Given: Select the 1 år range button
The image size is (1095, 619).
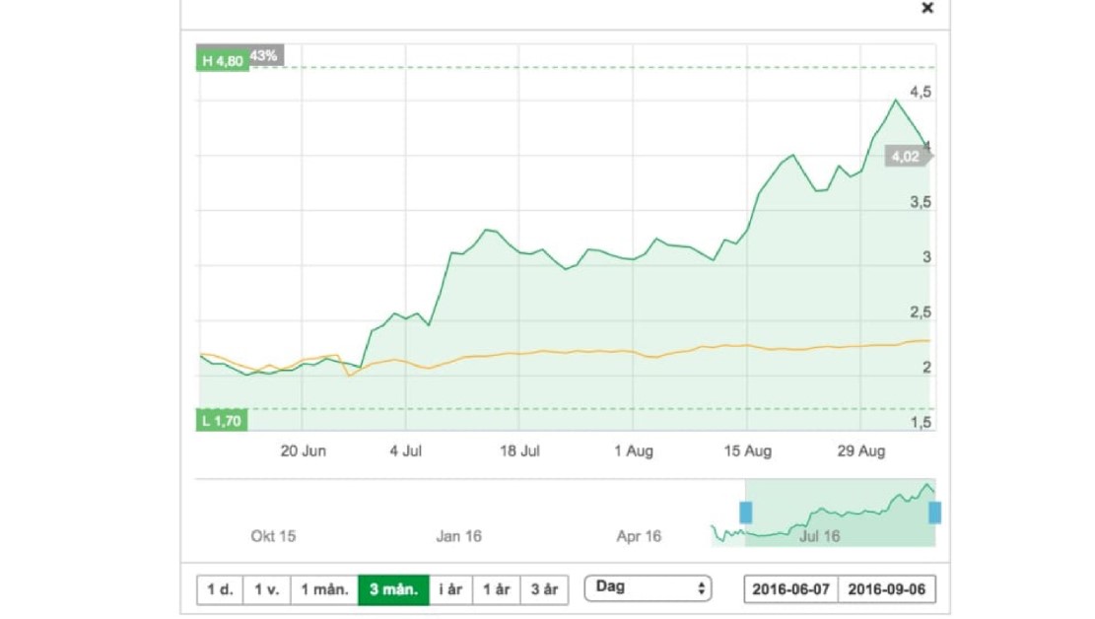Looking at the screenshot, I should pyautogui.click(x=496, y=589).
